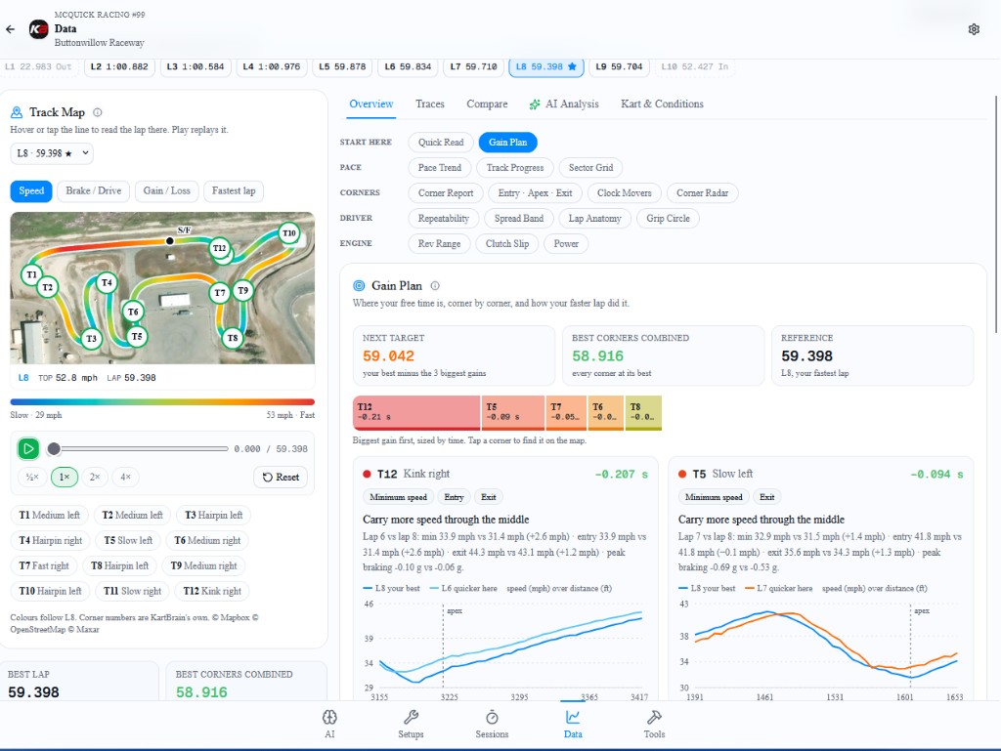This screenshot has width=1001, height=751.
Task: Click the T5 marker on track map
Action: click(137, 336)
